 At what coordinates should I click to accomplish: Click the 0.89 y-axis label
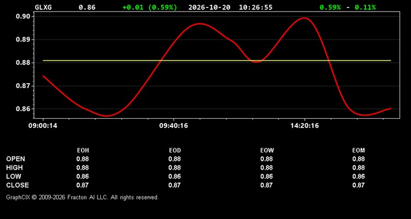pos(24,39)
